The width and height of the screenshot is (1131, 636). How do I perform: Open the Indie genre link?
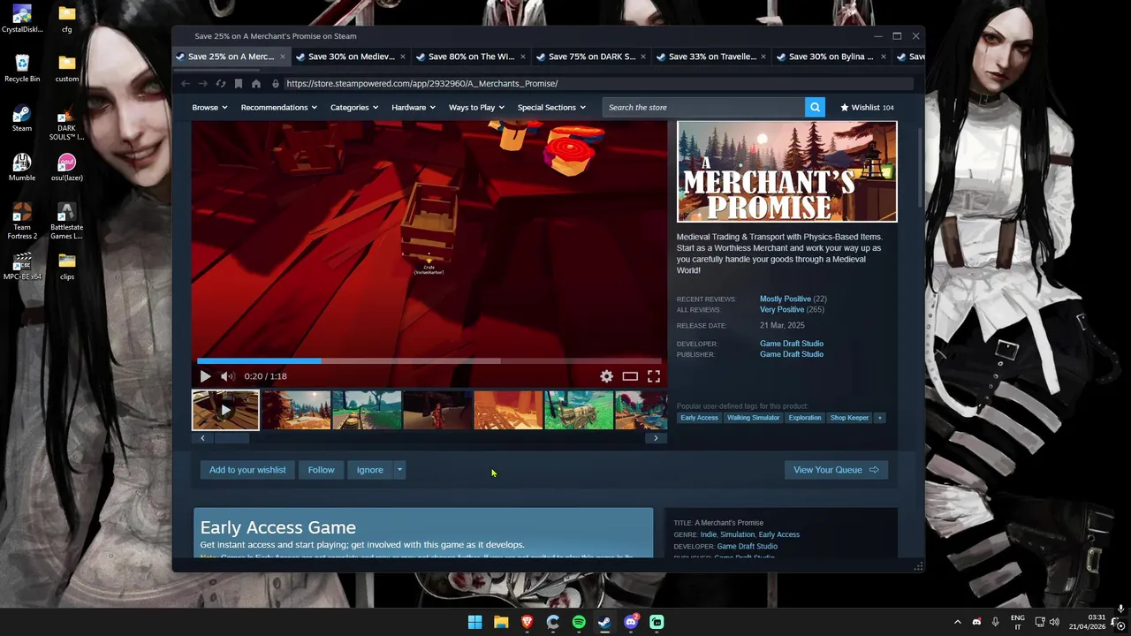[x=709, y=534]
